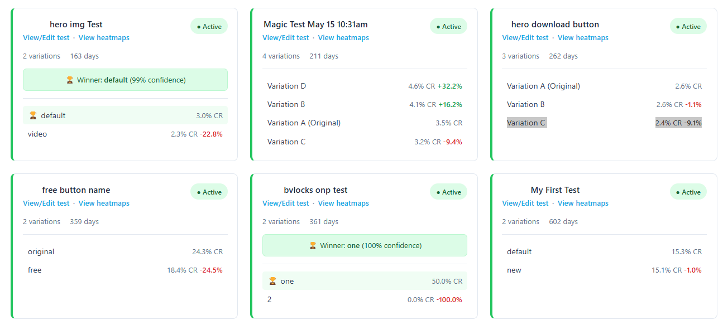Toggle the Active badge on hero img Test
The image size is (723, 325).
tap(209, 26)
